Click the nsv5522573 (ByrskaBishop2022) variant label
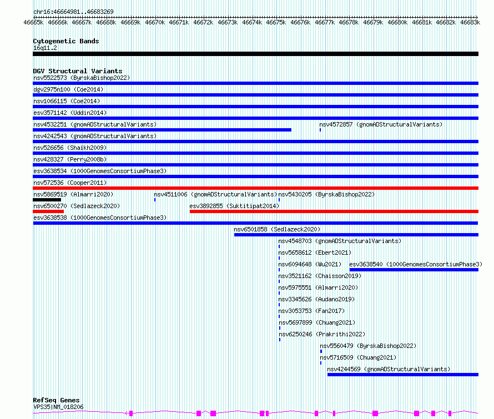Viewport: 494px width, 419px height. click(82, 78)
